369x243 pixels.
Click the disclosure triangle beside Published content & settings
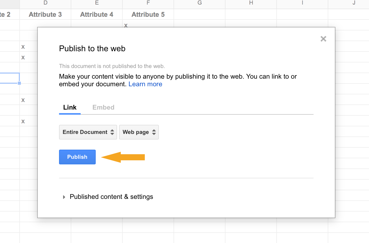coord(64,197)
